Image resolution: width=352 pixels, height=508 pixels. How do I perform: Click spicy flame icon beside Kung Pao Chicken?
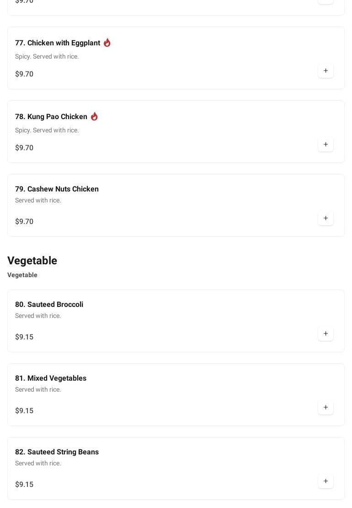(x=94, y=116)
